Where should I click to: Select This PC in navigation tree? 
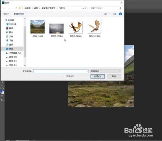click(10, 20)
